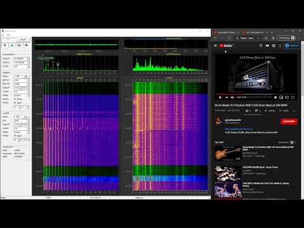Click the green highlighted toolbar icon in analyzer

(x=12, y=45)
